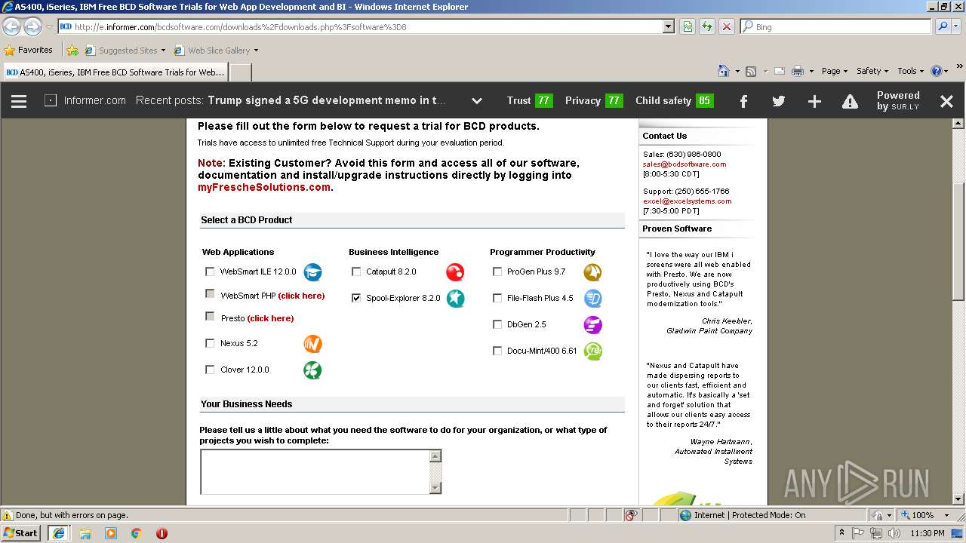
Task: Check the Catapult 8.2.0 checkbox
Action: point(356,271)
